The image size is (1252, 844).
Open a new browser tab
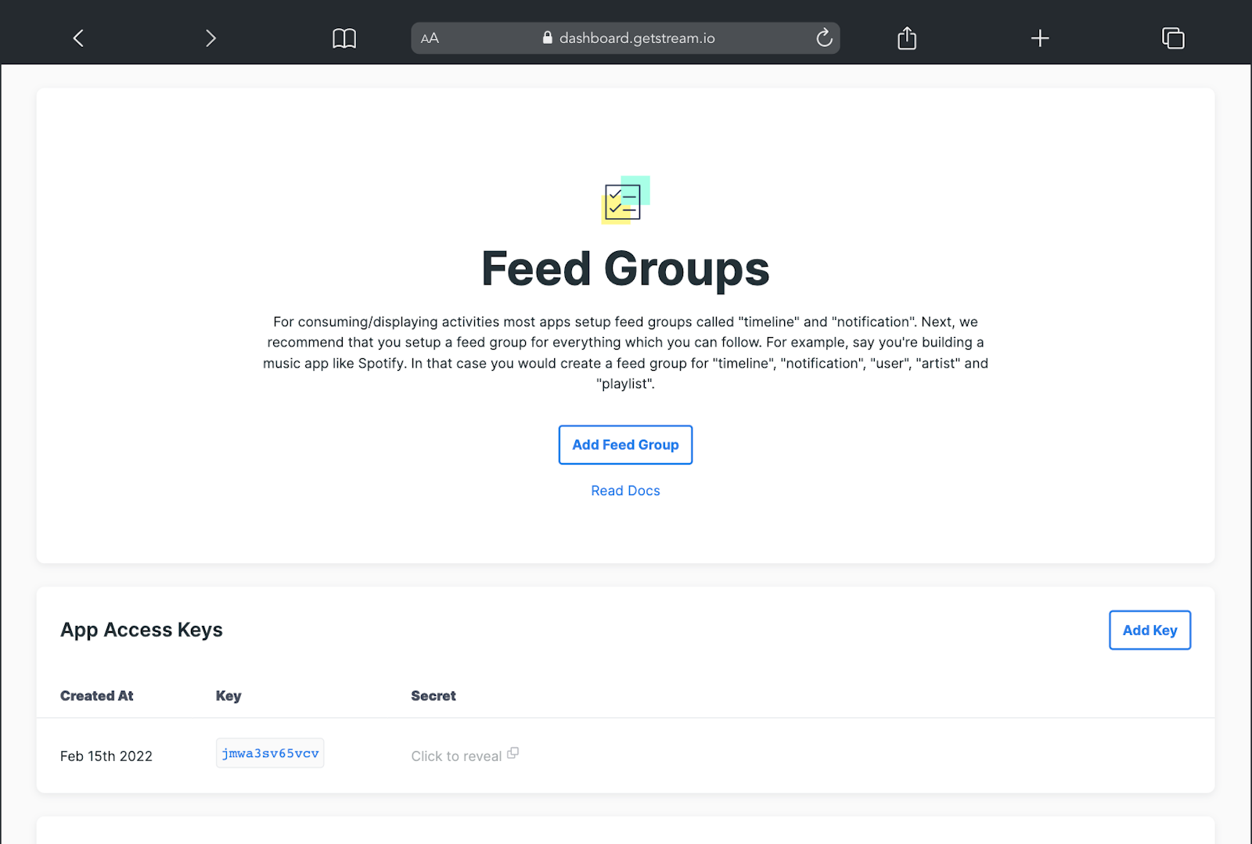point(1039,38)
